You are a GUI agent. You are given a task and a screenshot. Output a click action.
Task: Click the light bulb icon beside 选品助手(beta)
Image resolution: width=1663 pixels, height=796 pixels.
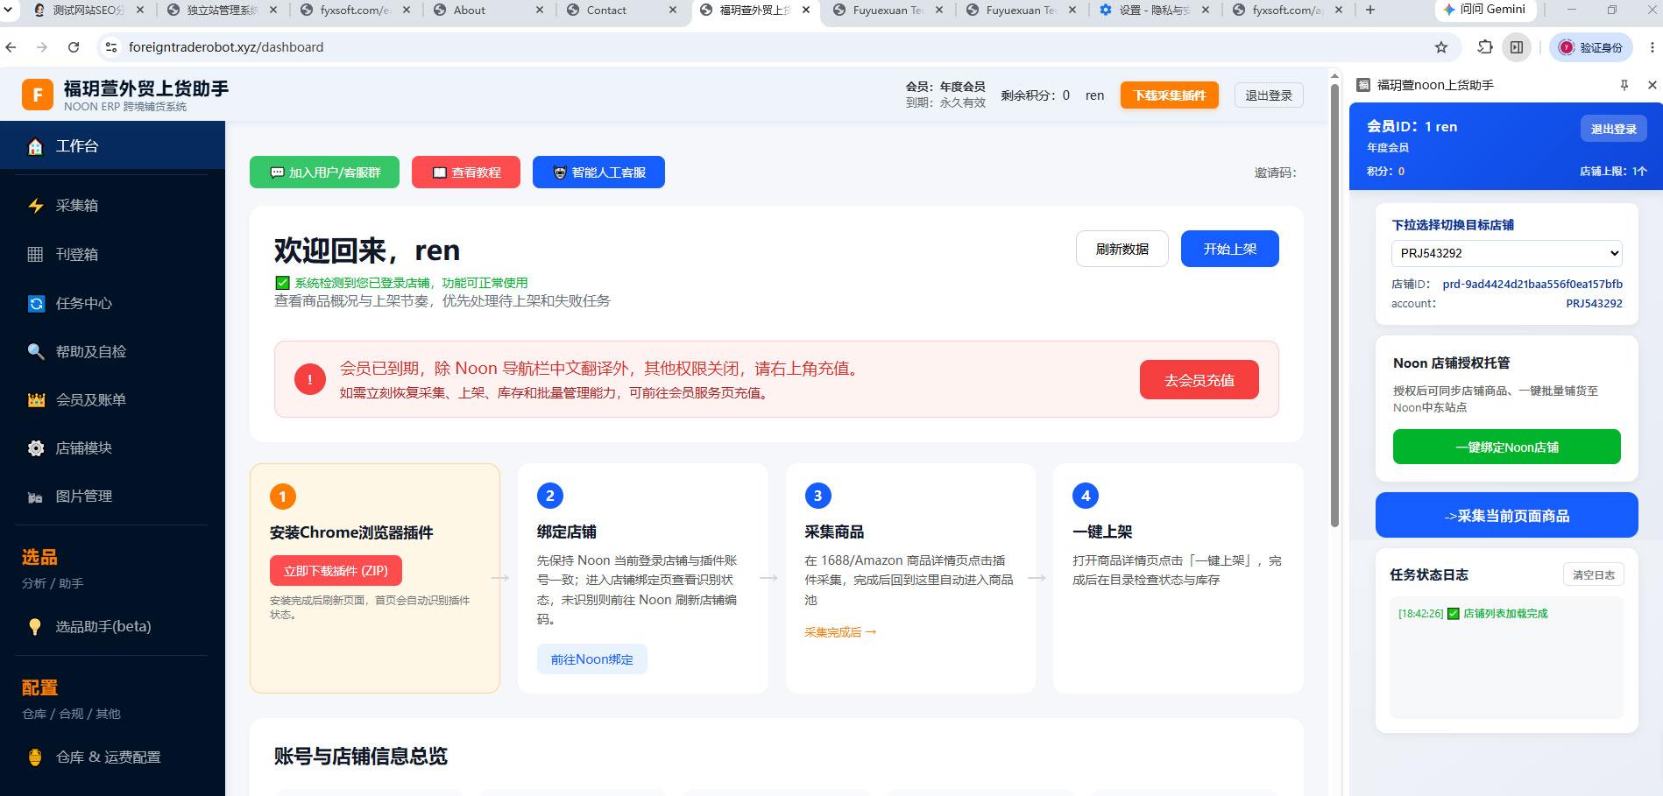pyautogui.click(x=35, y=626)
